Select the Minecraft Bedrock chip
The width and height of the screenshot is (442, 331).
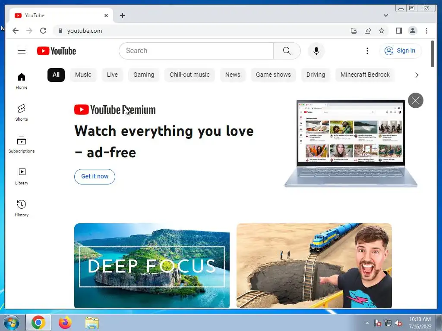point(365,75)
